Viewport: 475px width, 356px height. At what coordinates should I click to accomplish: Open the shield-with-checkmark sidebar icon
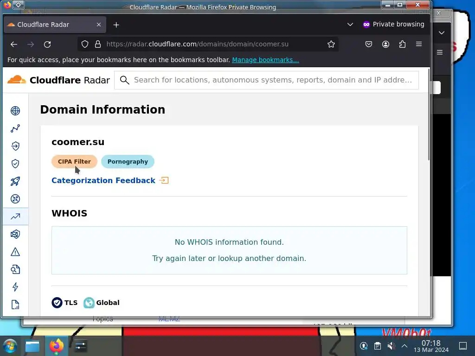[x=15, y=164]
